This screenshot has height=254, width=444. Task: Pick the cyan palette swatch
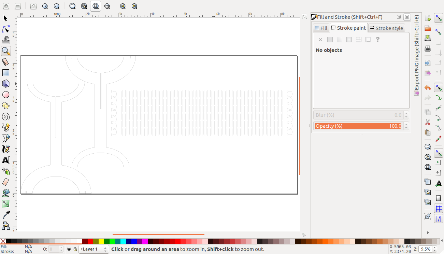(x=123, y=241)
